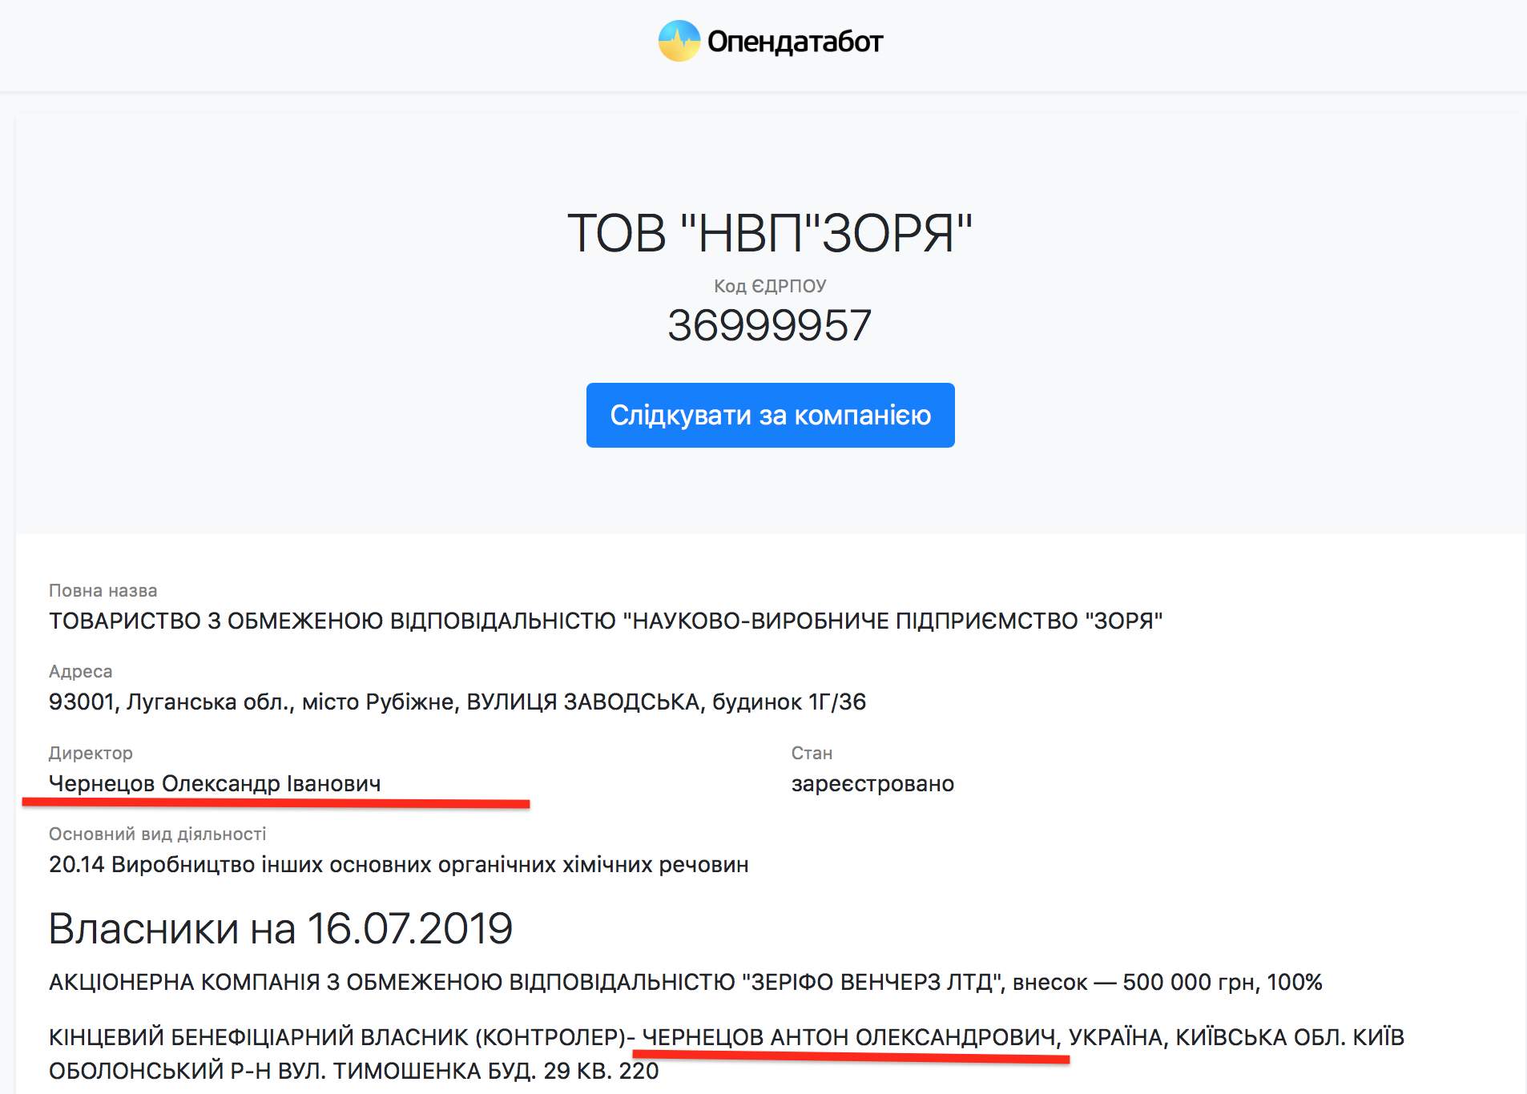The image size is (1527, 1094).
Task: Select the address line 93001, Луганська обл.
Action: [457, 702]
